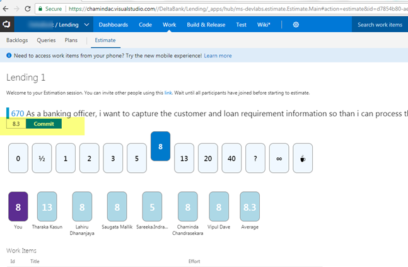408x267 pixels.
Task: Click the Work Items heading
Action: tap(21, 251)
